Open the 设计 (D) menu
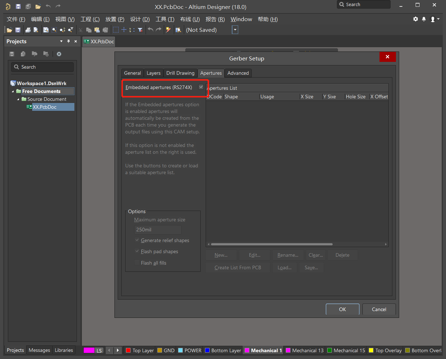Image resolution: width=446 pixels, height=359 pixels. tap(140, 19)
